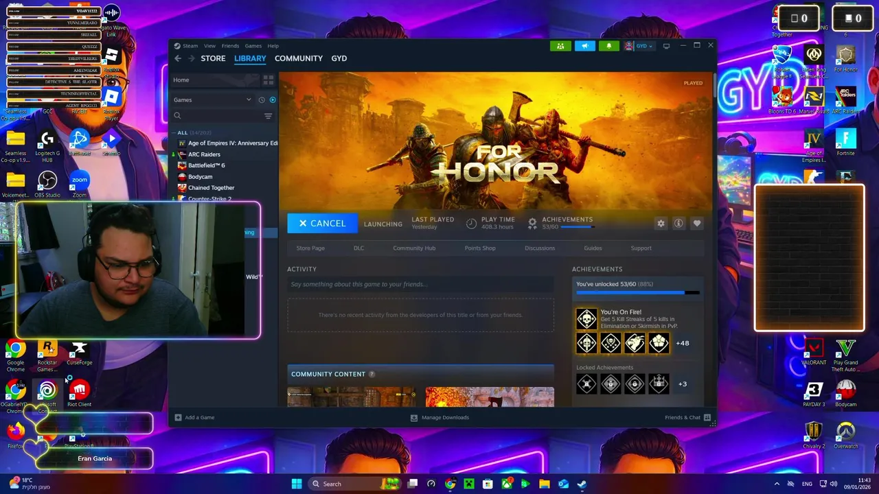Open the View menu
The height and width of the screenshot is (494, 879).
209,46
